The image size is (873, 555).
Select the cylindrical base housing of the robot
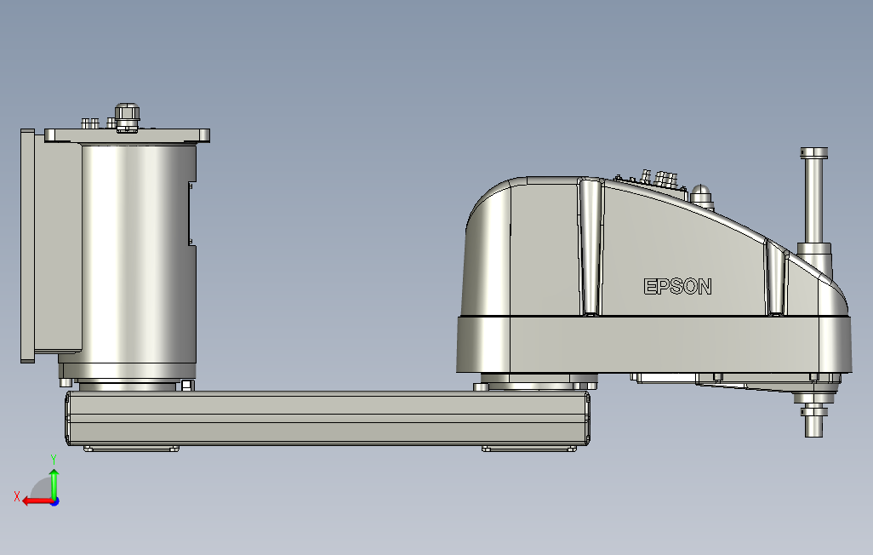pyautogui.click(x=139, y=255)
